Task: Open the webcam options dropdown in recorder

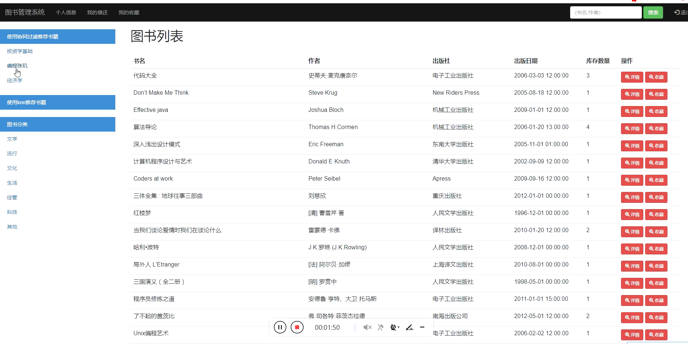Action: click(x=395, y=327)
